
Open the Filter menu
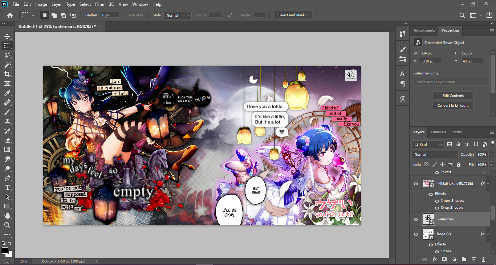[x=99, y=4]
